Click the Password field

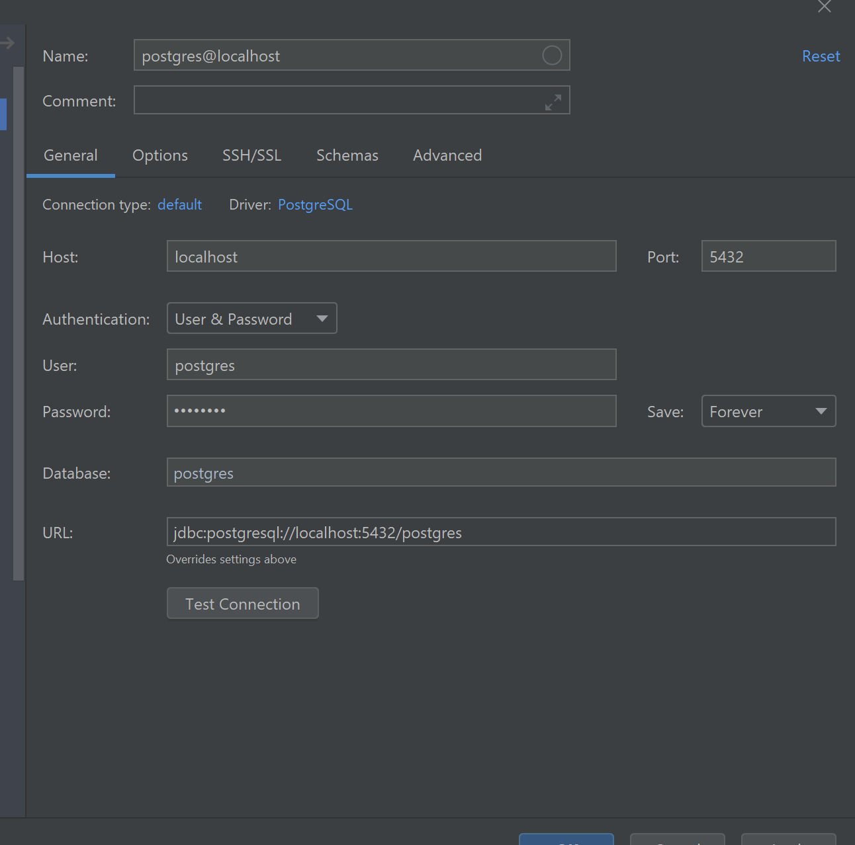pos(391,411)
